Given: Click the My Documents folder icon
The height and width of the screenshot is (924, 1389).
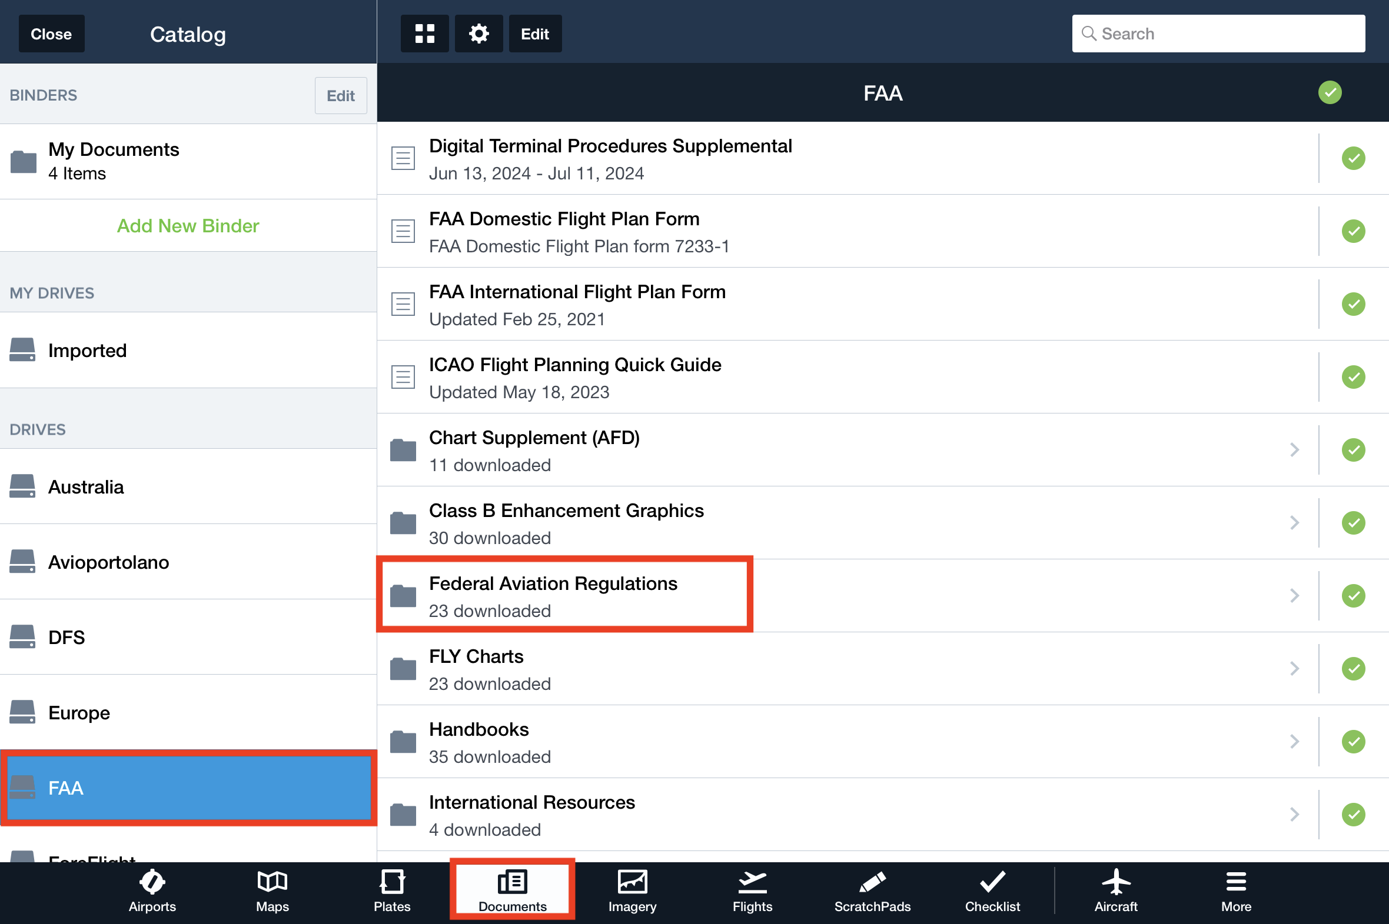Looking at the screenshot, I should pyautogui.click(x=24, y=162).
